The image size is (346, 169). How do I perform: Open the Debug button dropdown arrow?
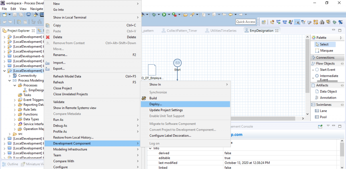tap(158, 14)
